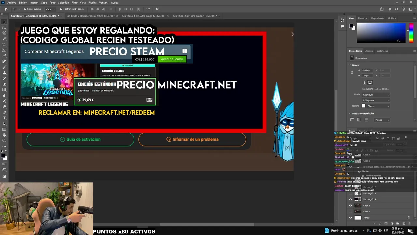This screenshot has width=417, height=235.
Task: Open the Archivo menu
Action: point(12,3)
